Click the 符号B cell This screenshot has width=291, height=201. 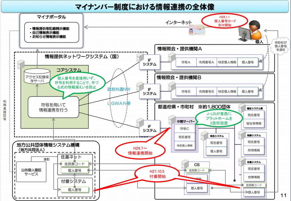tap(186, 91)
